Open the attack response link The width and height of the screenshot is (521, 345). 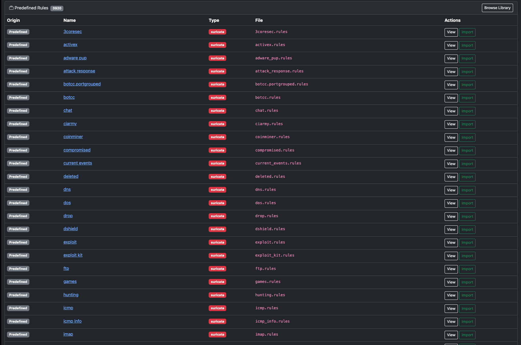tap(79, 71)
